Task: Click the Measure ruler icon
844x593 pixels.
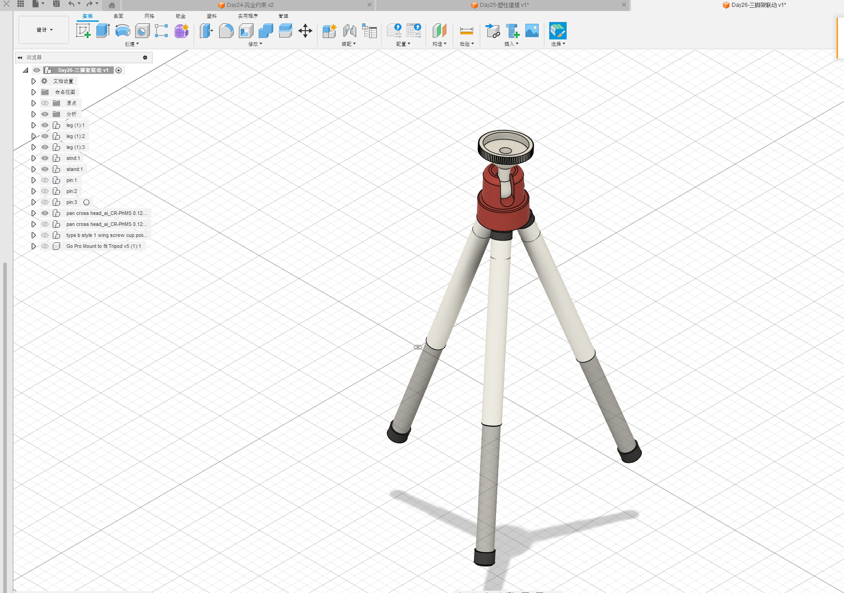Action: (x=466, y=31)
